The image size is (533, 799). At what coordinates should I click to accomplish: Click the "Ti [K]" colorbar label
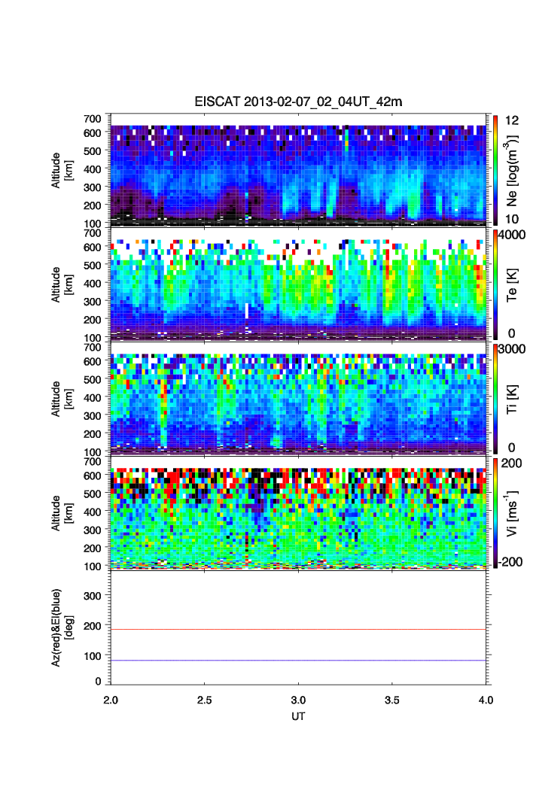pos(512,399)
